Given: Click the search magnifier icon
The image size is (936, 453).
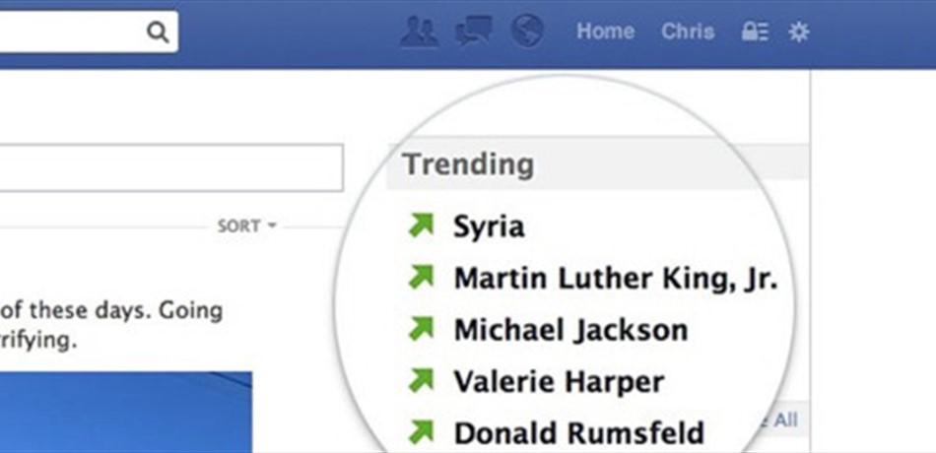Looking at the screenshot, I should point(158,32).
